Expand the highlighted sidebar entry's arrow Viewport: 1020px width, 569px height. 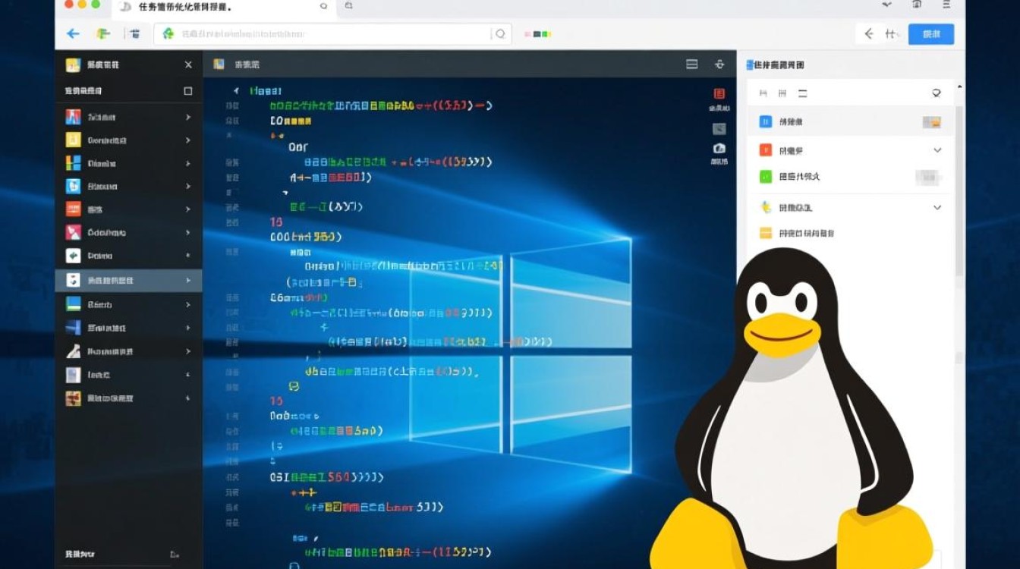[189, 280]
